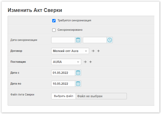Screen dimensions: 161x114
Task: Open calendar picker for Дата синхронизации
Action: [x=78, y=40]
